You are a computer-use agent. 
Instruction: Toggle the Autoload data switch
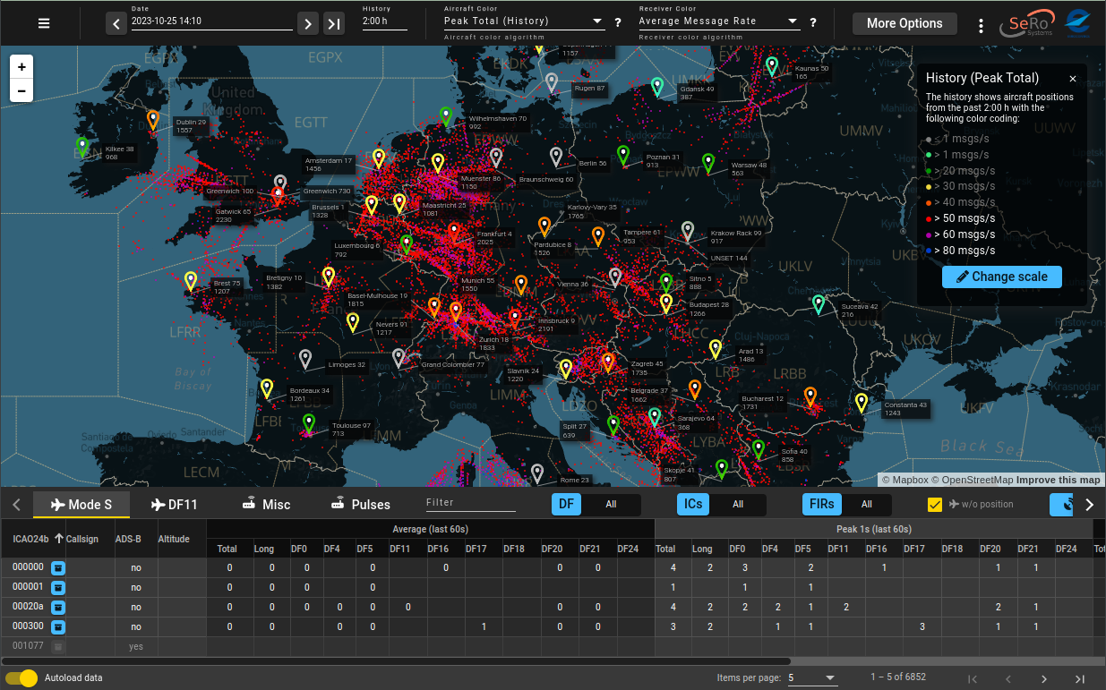pos(21,677)
